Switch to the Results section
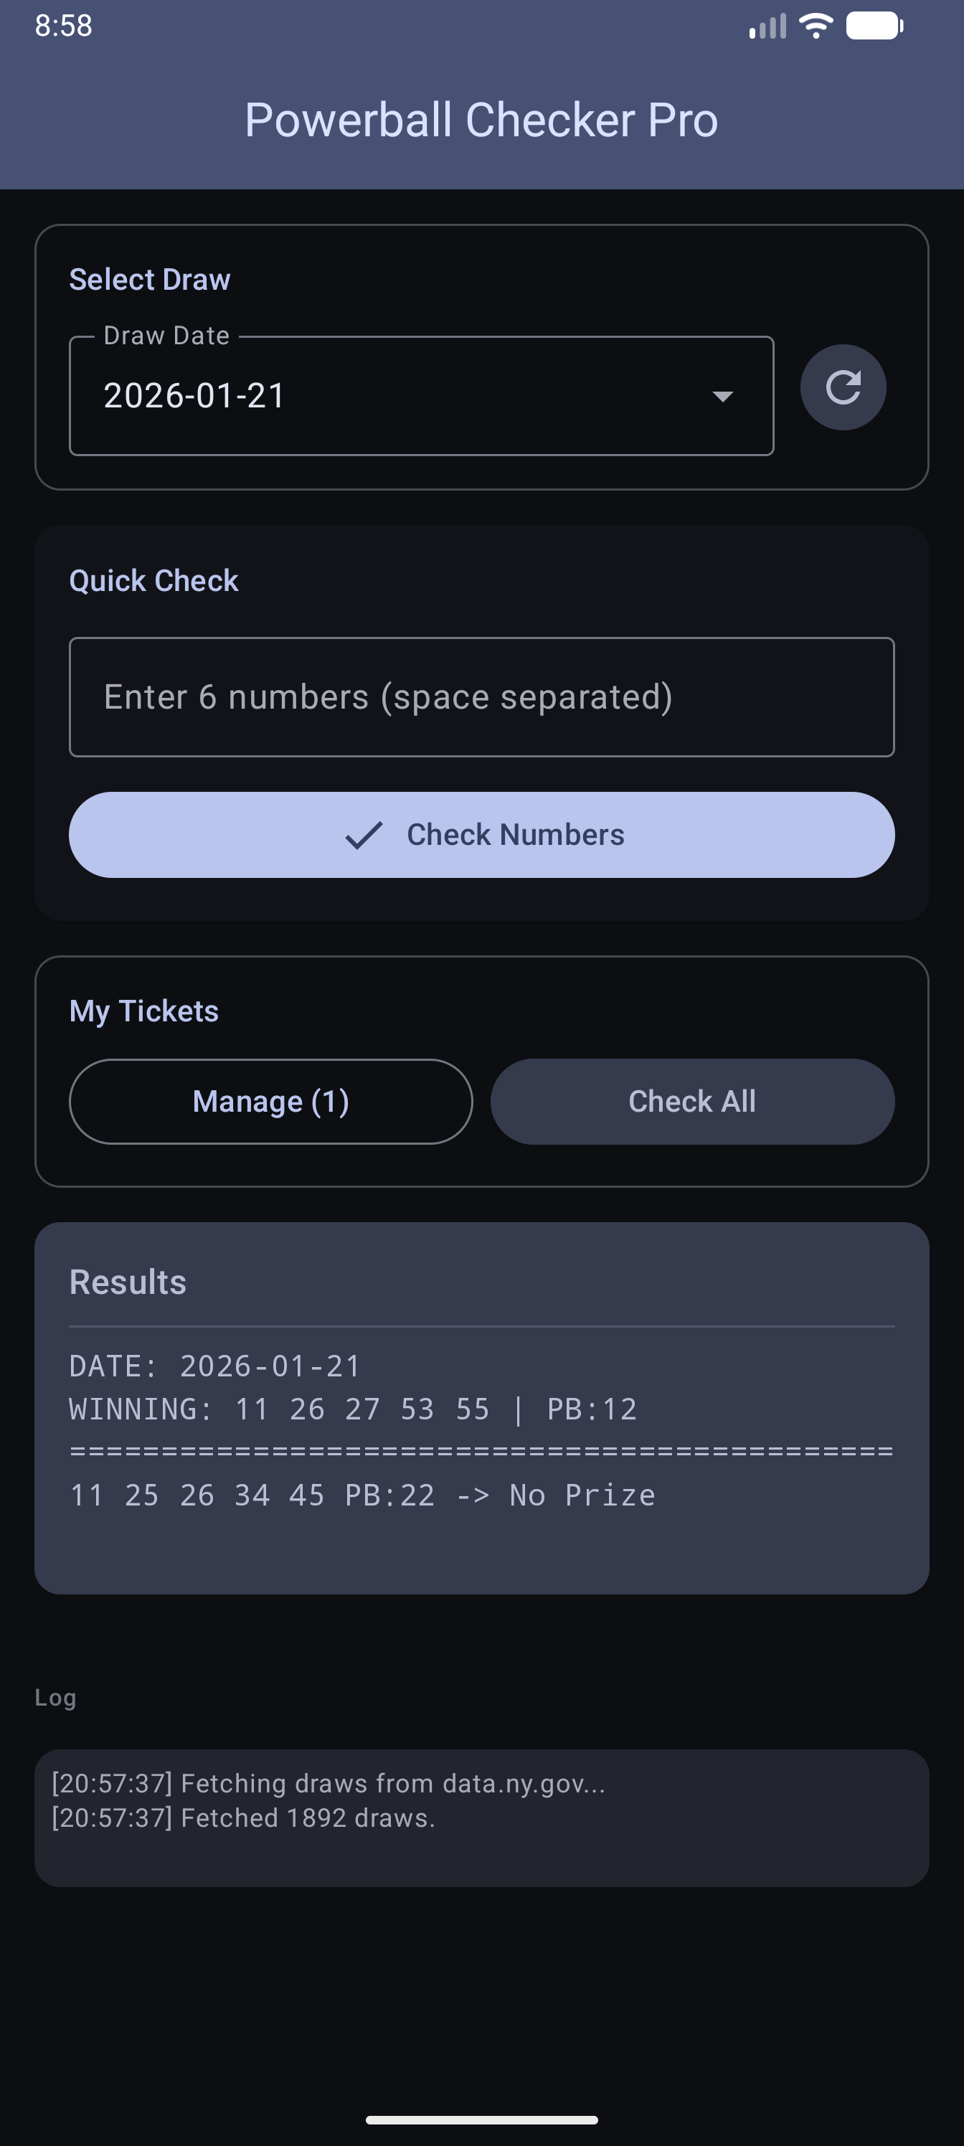This screenshot has height=2146, width=964. [128, 1281]
